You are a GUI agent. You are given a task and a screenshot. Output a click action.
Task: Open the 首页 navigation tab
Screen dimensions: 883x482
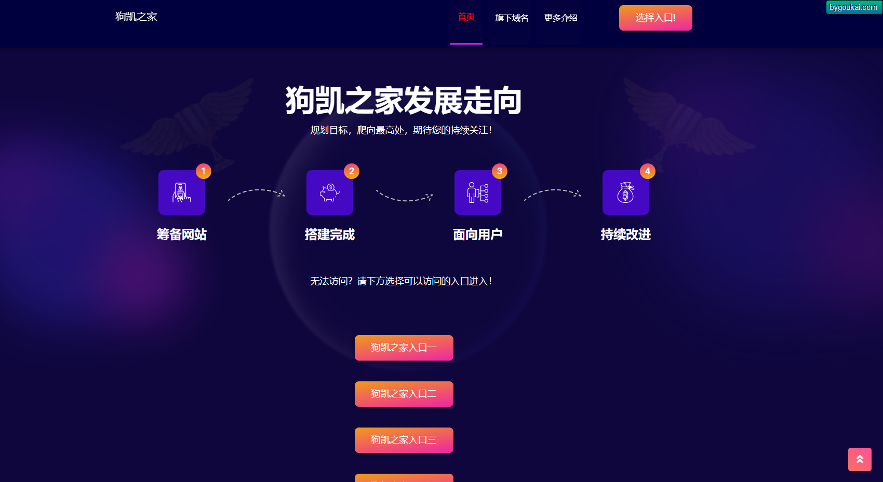tap(466, 17)
